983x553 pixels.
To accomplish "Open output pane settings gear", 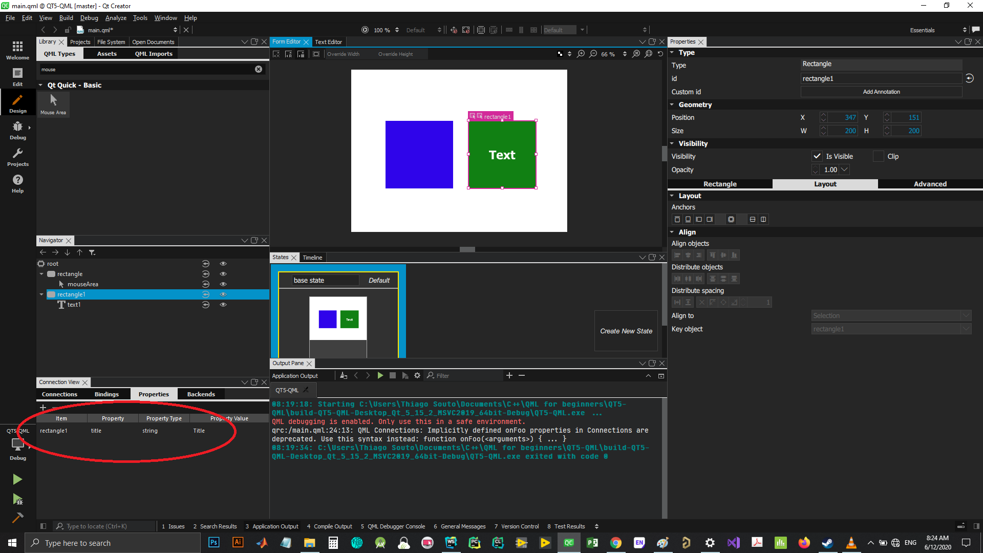I will click(417, 375).
